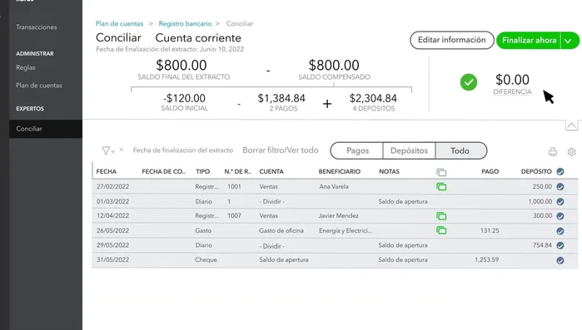Image resolution: width=582 pixels, height=330 pixels.
Task: Select the 31/05/2022 date cell
Action: pyautogui.click(x=113, y=259)
